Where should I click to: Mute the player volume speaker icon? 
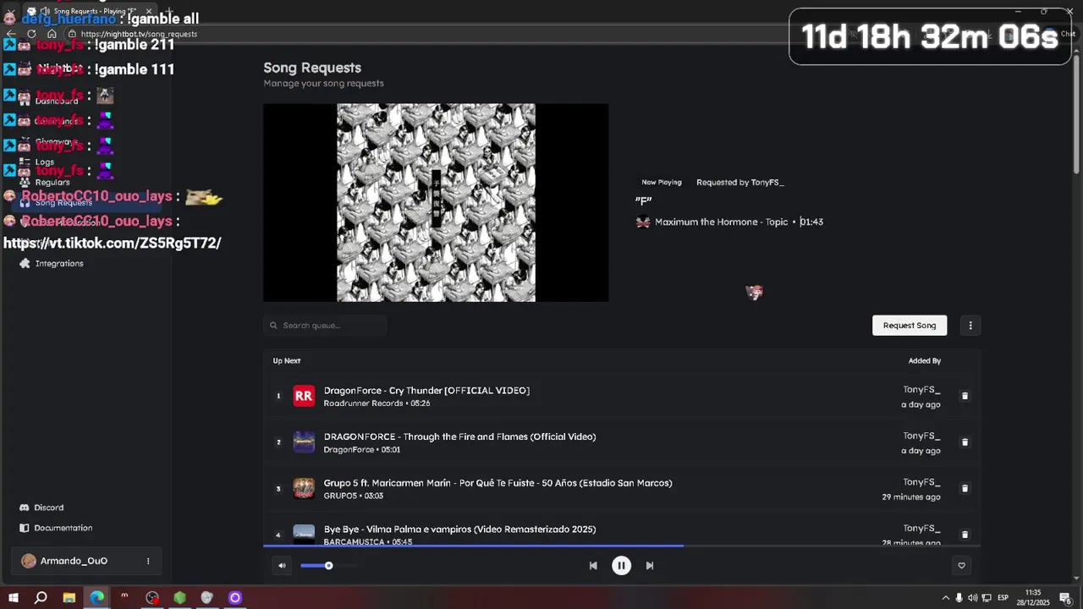pos(282,566)
